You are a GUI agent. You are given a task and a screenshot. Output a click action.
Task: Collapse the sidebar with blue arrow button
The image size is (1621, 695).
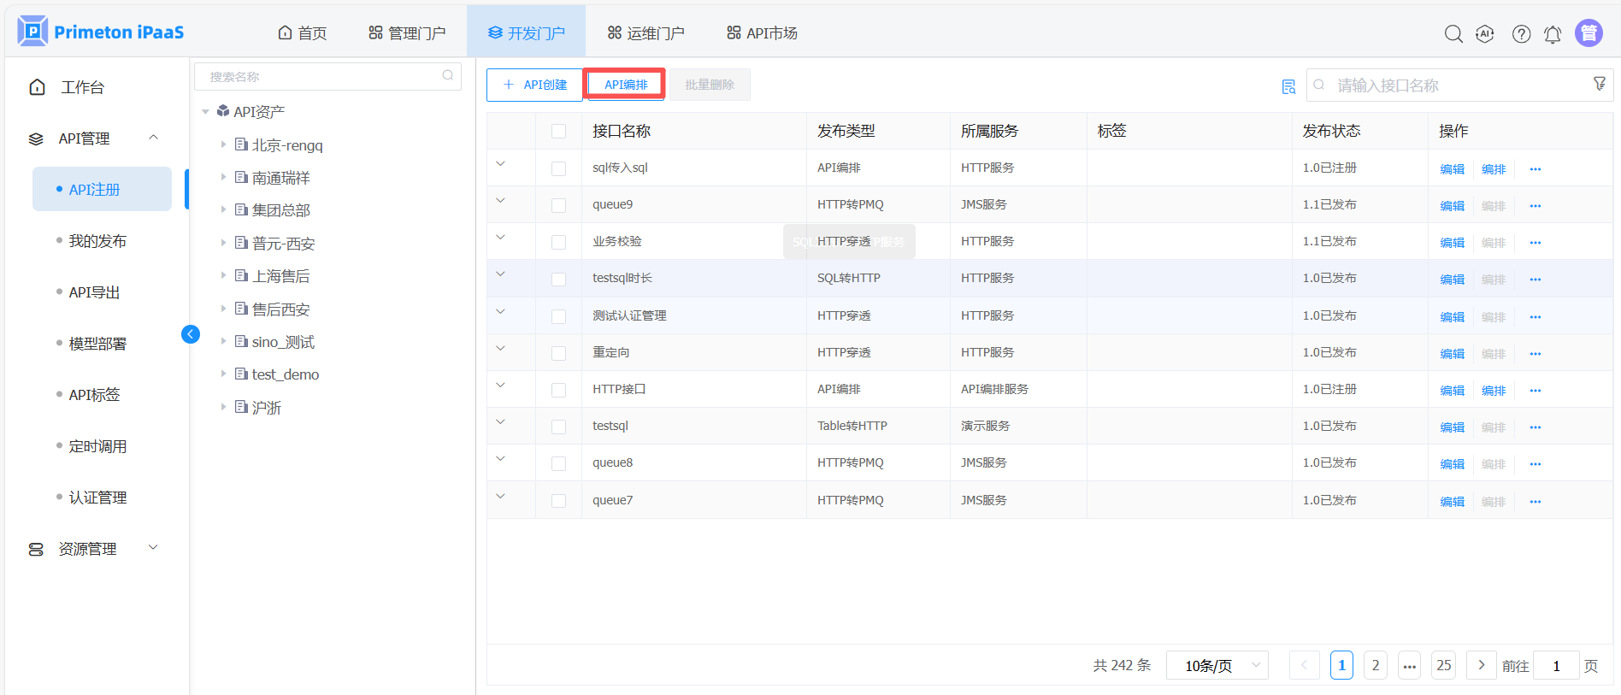pos(191,334)
